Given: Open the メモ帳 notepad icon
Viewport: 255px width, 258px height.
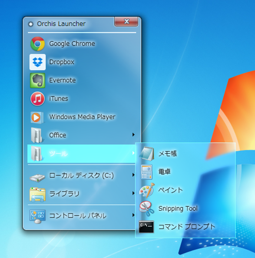Looking at the screenshot, I should pyautogui.click(x=147, y=154).
